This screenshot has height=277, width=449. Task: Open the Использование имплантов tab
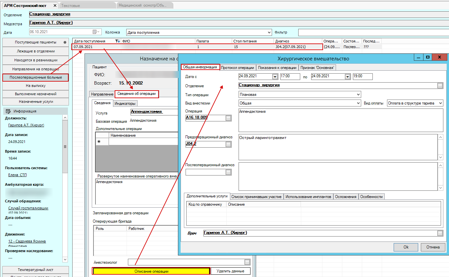click(308, 197)
